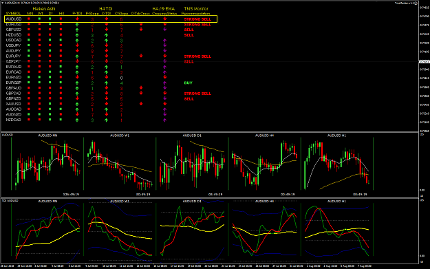Click the EURCAD P-TDI green up arrow
This screenshot has width=430, height=269.
click(x=77, y=72)
